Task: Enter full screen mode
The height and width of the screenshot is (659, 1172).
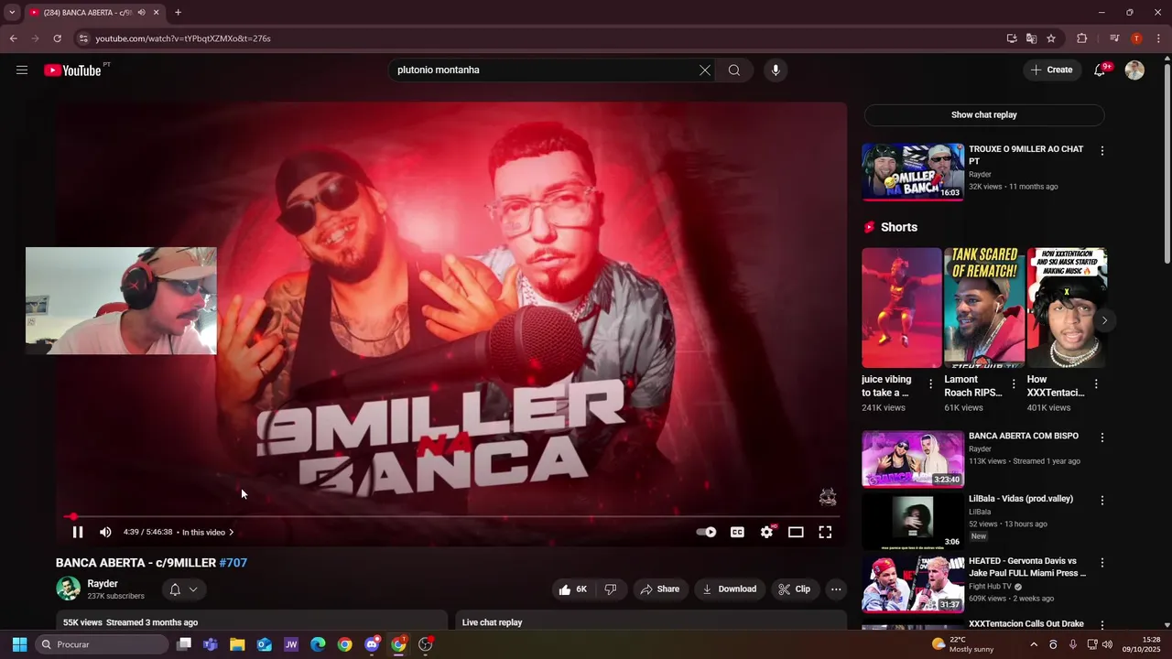Action: pos(825,532)
